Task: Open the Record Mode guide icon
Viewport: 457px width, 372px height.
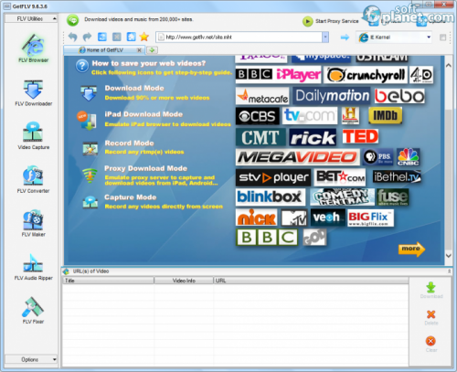Action: pos(90,148)
